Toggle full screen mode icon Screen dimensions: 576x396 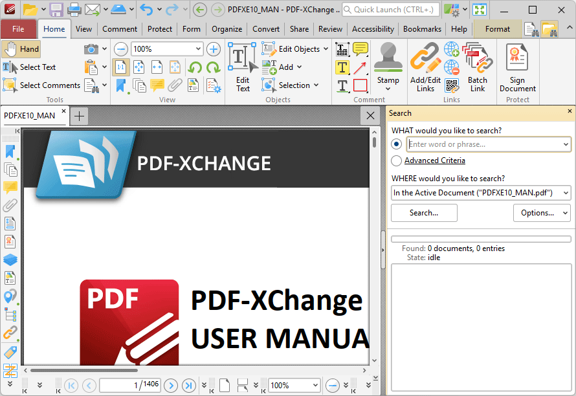pos(480,10)
